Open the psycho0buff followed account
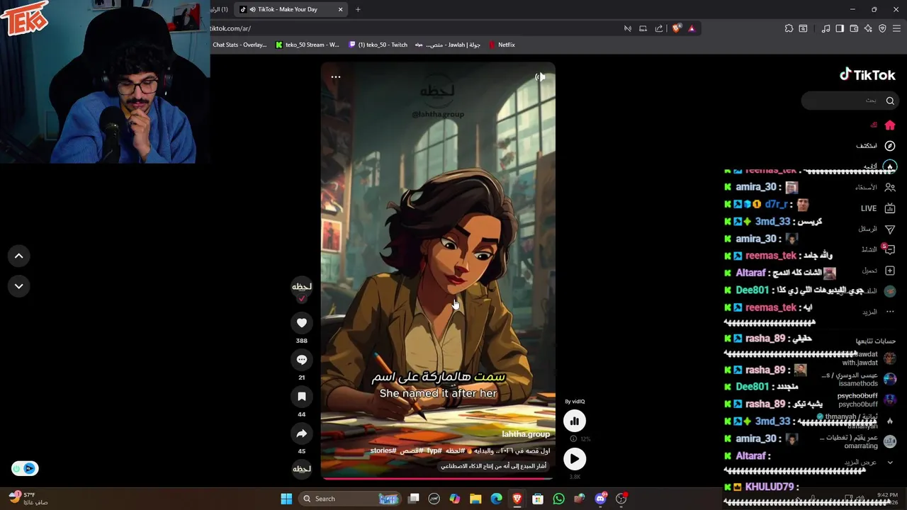Image resolution: width=907 pixels, height=510 pixels. pyautogui.click(x=867, y=399)
